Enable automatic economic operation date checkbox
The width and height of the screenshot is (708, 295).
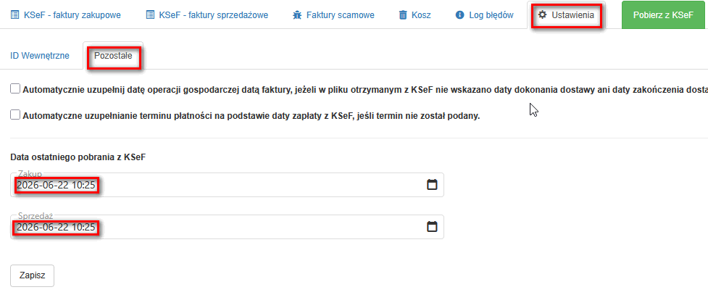(x=15, y=89)
